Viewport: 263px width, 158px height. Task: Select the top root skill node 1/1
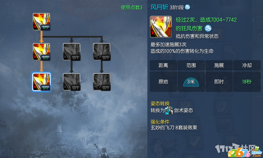click(x=42, y=22)
